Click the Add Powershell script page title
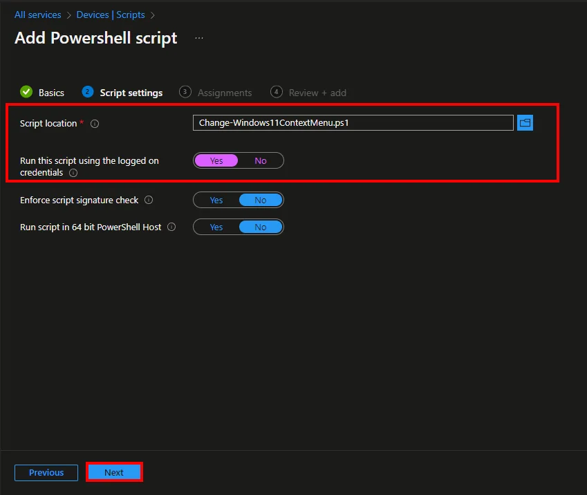This screenshot has width=587, height=495. pos(96,38)
